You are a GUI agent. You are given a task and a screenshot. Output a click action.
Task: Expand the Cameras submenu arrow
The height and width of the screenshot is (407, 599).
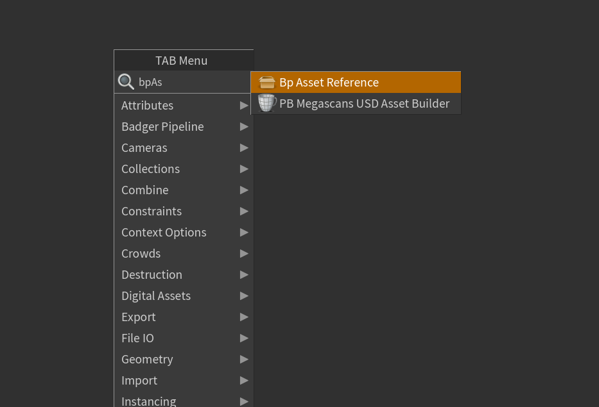[244, 147]
